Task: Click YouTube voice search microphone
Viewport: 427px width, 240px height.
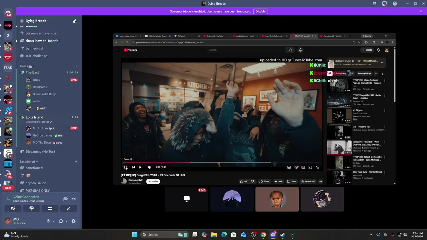Action: click(x=300, y=50)
